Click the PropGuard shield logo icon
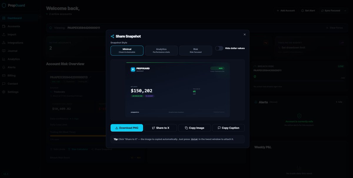 (x=4, y=6)
